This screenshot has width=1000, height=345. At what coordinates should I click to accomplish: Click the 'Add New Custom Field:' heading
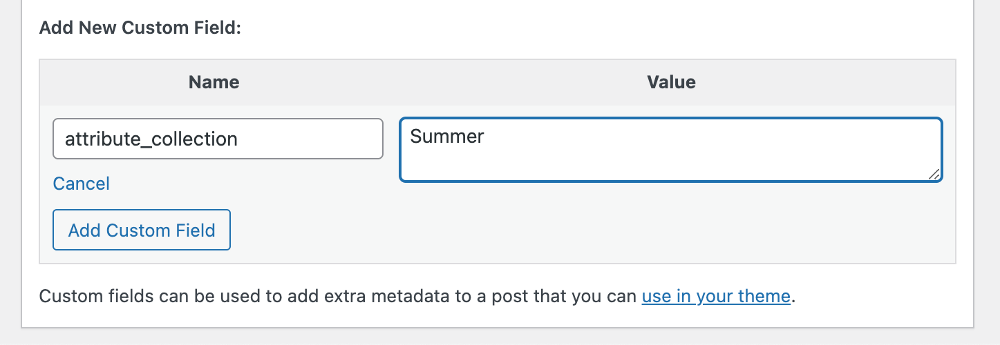(x=140, y=28)
